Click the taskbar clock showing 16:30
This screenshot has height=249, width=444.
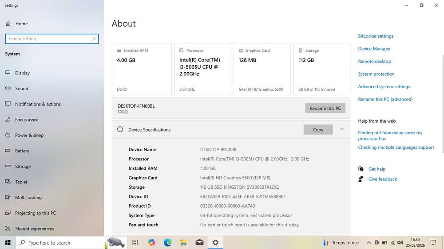point(415,242)
